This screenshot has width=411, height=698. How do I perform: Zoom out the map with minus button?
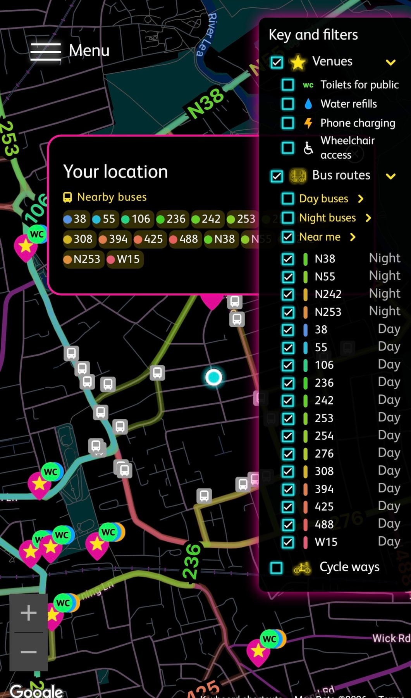coord(29,652)
